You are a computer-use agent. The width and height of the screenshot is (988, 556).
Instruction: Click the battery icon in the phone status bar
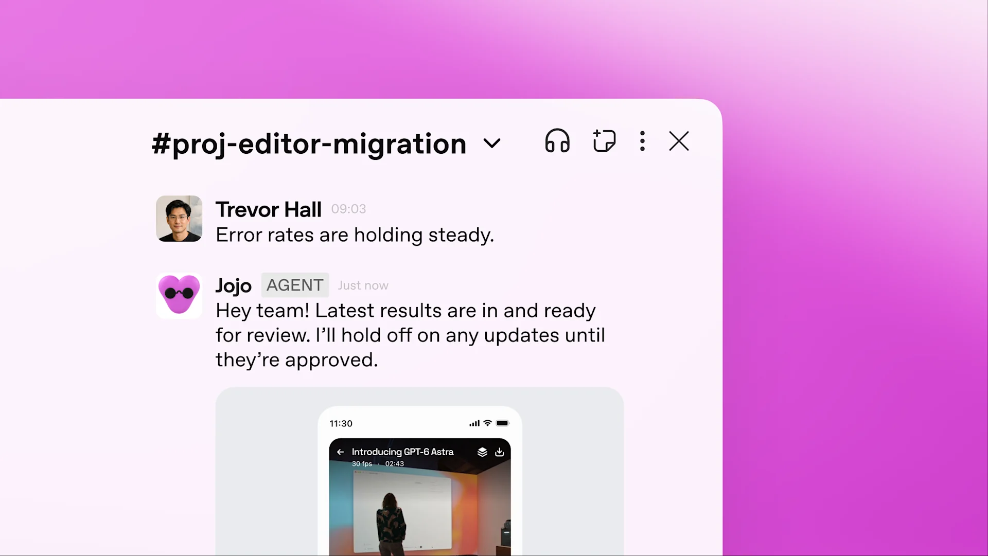click(502, 423)
